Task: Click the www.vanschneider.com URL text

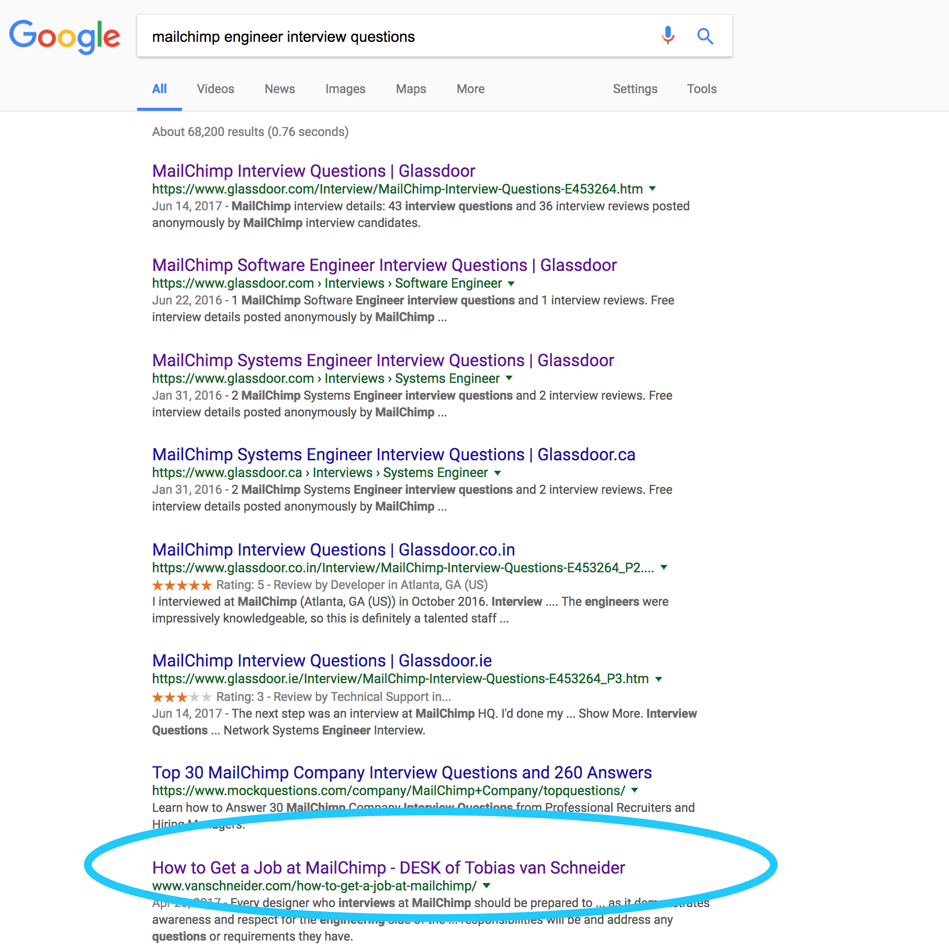Action: point(314,886)
